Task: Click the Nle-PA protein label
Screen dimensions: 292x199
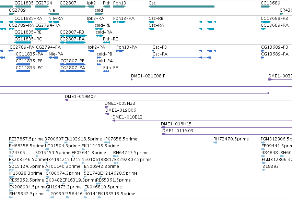Action: (56, 54)
